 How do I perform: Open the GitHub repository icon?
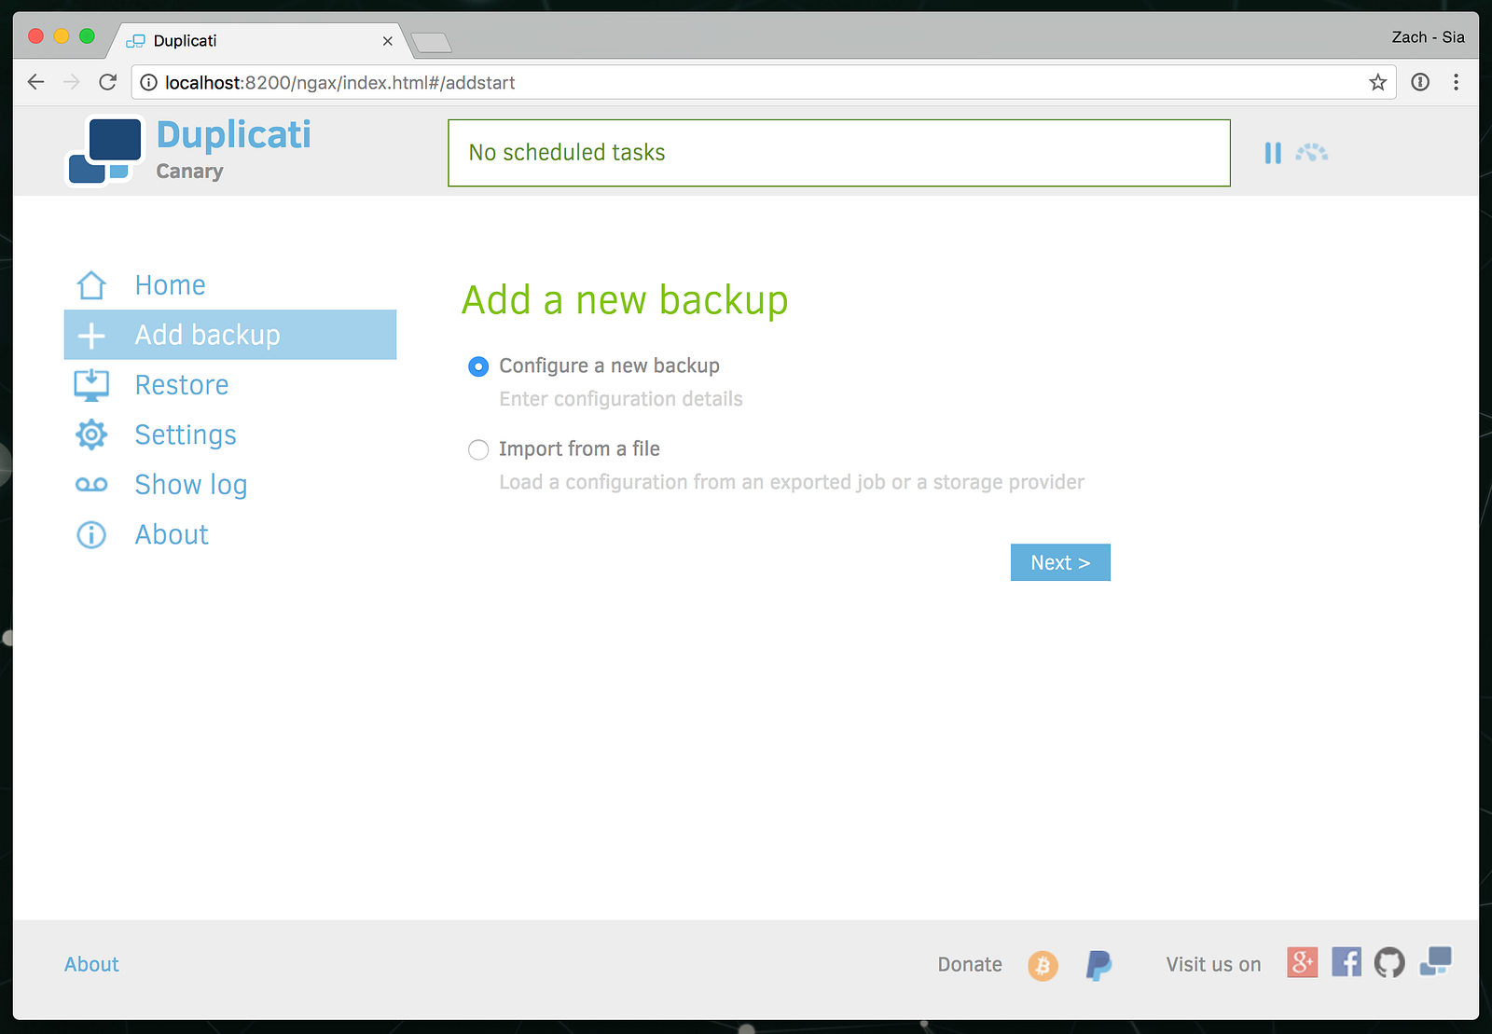pos(1389,962)
